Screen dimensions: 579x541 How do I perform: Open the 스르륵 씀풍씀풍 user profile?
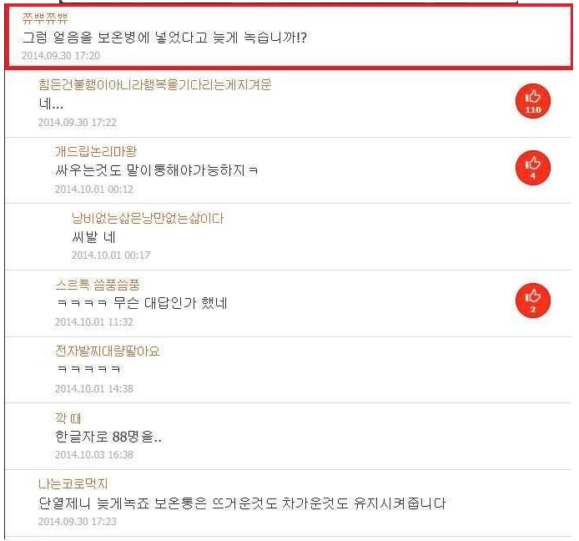click(x=98, y=285)
